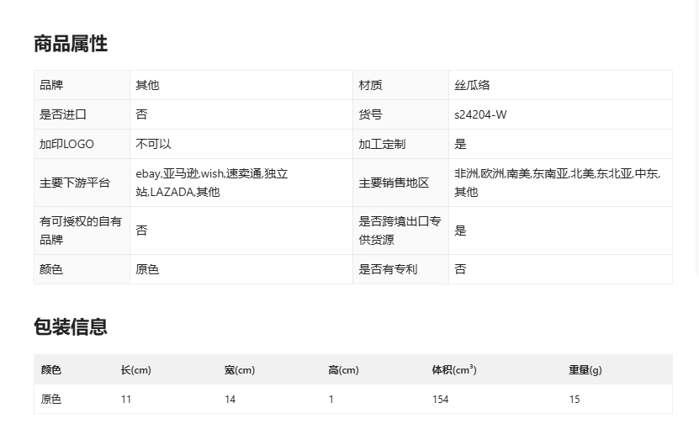The image size is (699, 440).
Task: Click the 宽(cm) column header
Action: click(240, 370)
